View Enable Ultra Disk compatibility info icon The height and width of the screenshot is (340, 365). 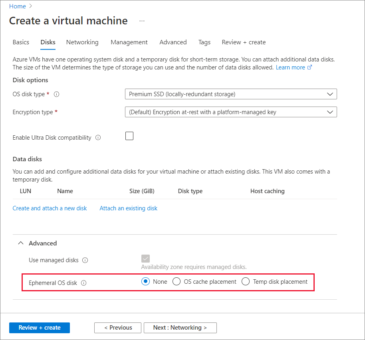[x=98, y=138]
